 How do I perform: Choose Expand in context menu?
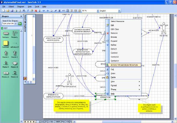[123, 41]
